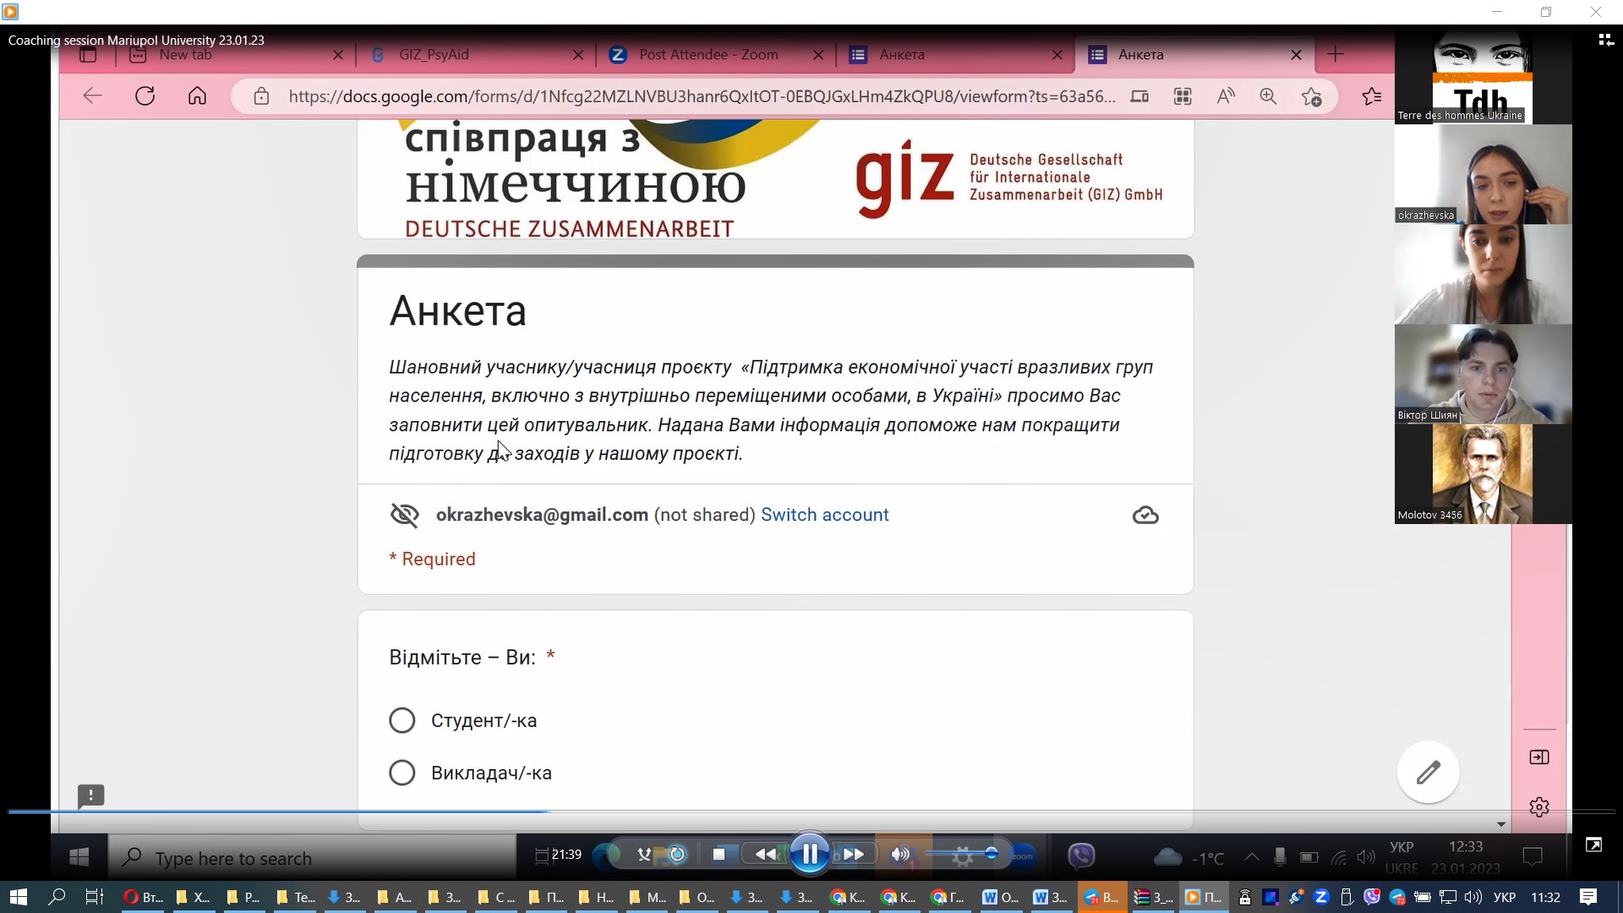
Task: Click the Switch account link
Action: pyautogui.click(x=824, y=515)
